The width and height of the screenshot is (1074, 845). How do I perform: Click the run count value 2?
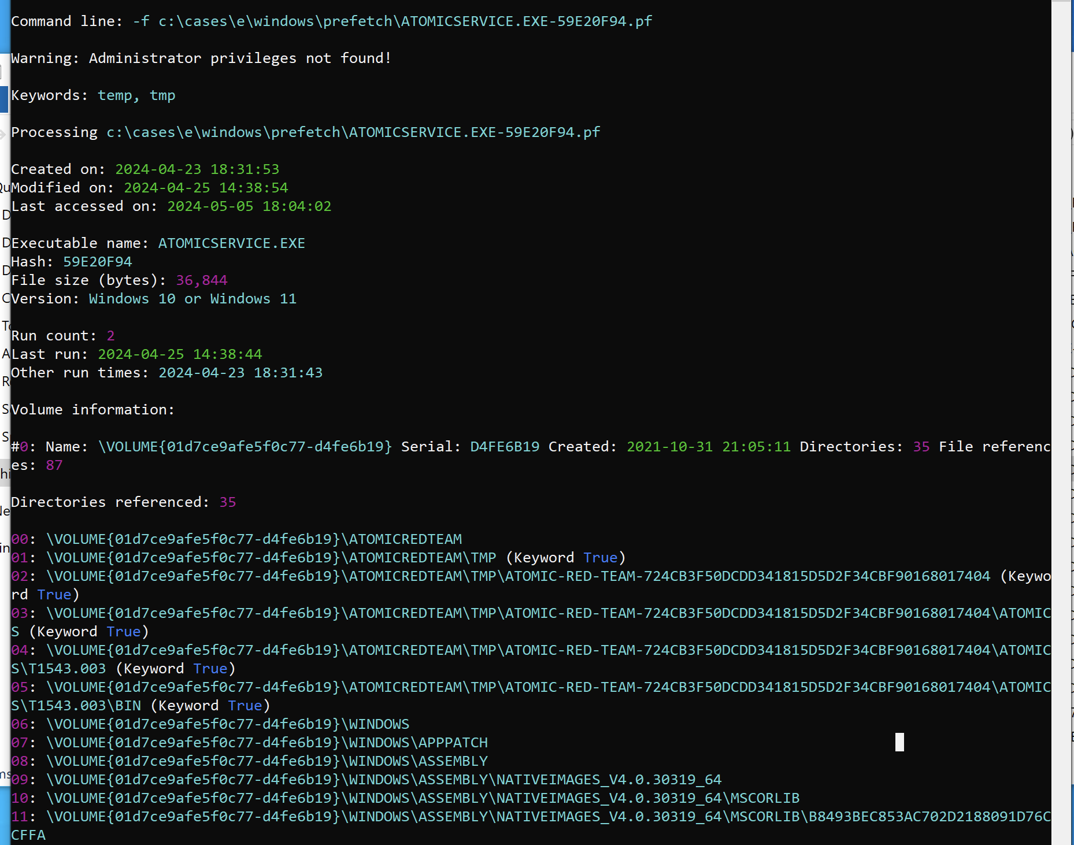111,336
